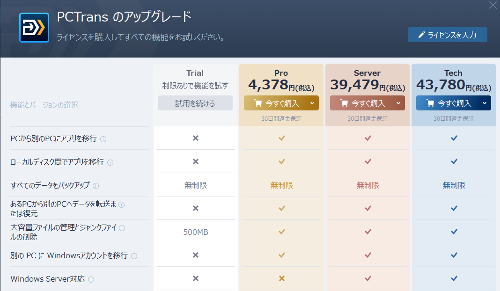Expand Tech purchase options dropdown arrow
Image resolution: width=500 pixels, height=291 pixels.
[485, 103]
